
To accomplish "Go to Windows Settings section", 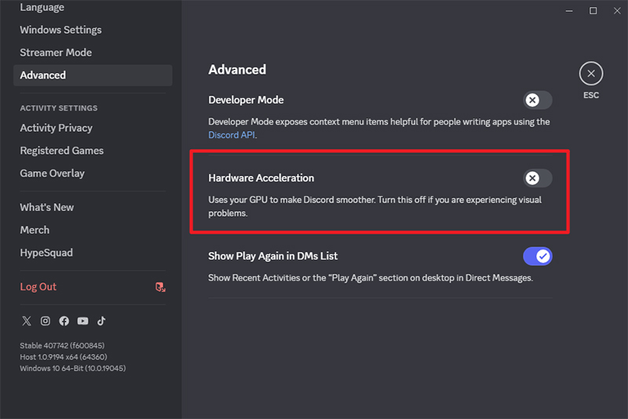I will [61, 30].
